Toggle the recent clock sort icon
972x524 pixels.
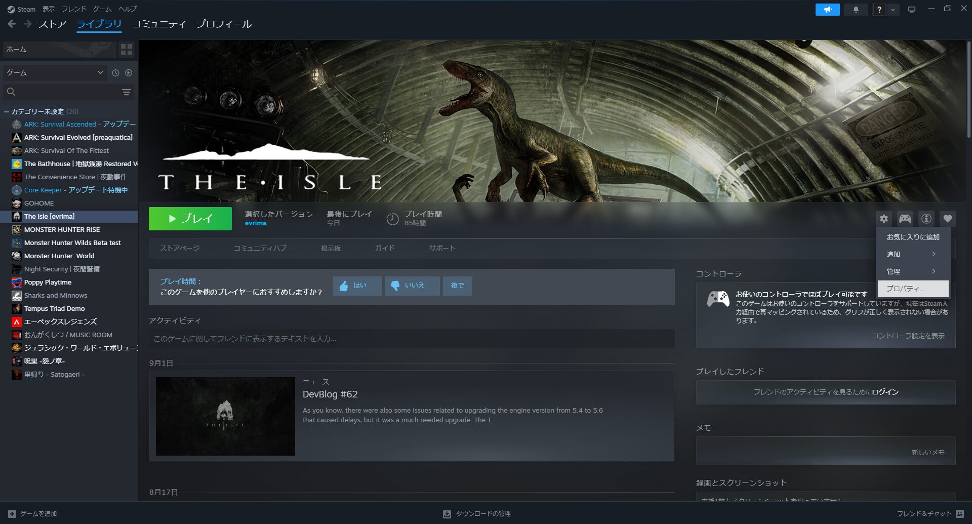click(115, 73)
